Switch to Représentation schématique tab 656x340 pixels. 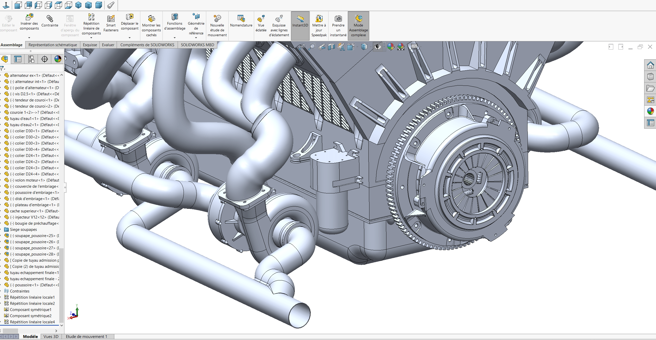coord(53,45)
